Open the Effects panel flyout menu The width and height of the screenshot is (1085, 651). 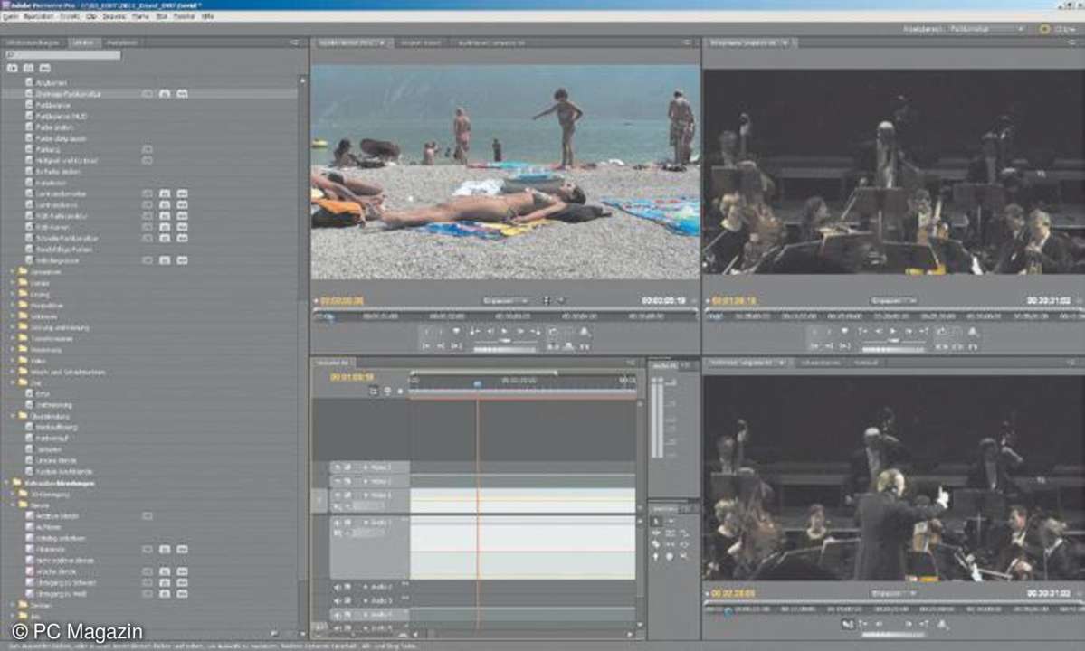pos(295,42)
